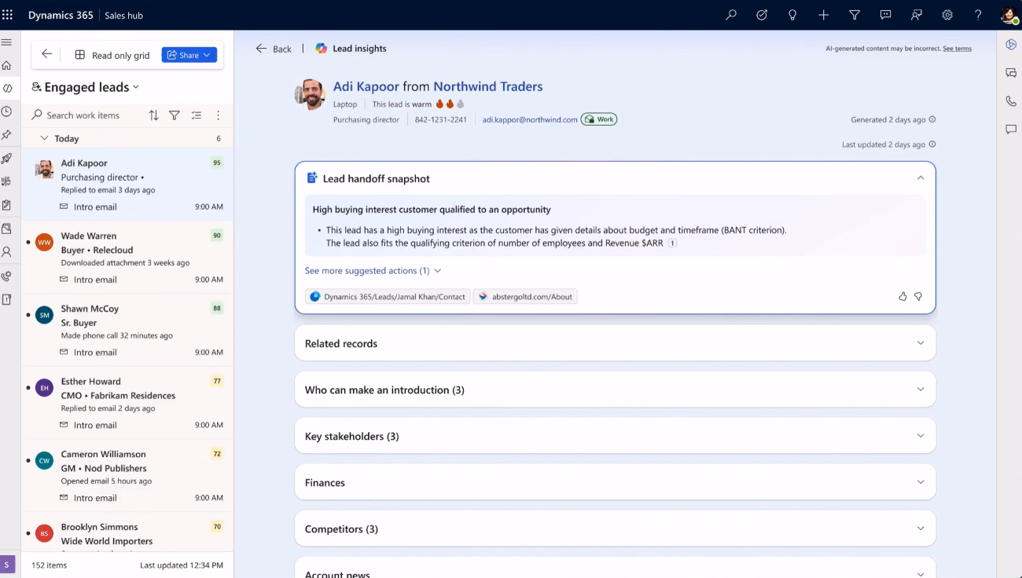
Task: Open the task flow target icon
Action: [762, 15]
